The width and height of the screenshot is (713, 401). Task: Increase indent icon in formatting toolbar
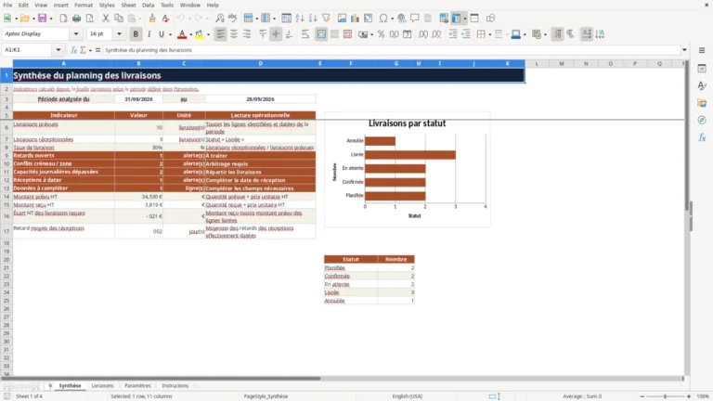click(453, 34)
